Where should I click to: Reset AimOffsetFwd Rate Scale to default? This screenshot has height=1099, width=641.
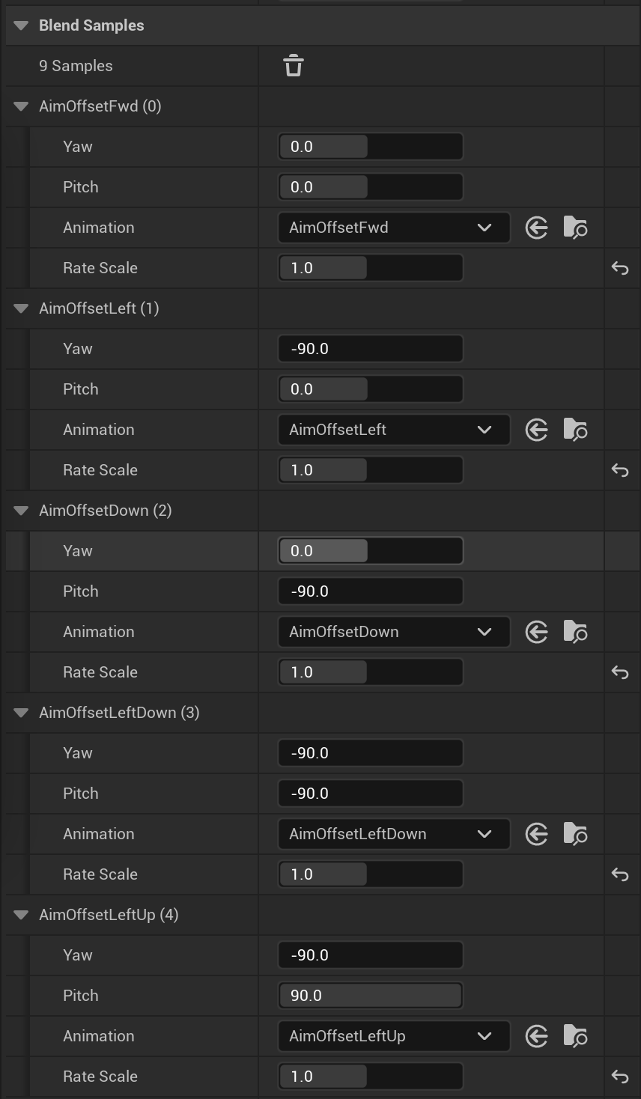[620, 268]
